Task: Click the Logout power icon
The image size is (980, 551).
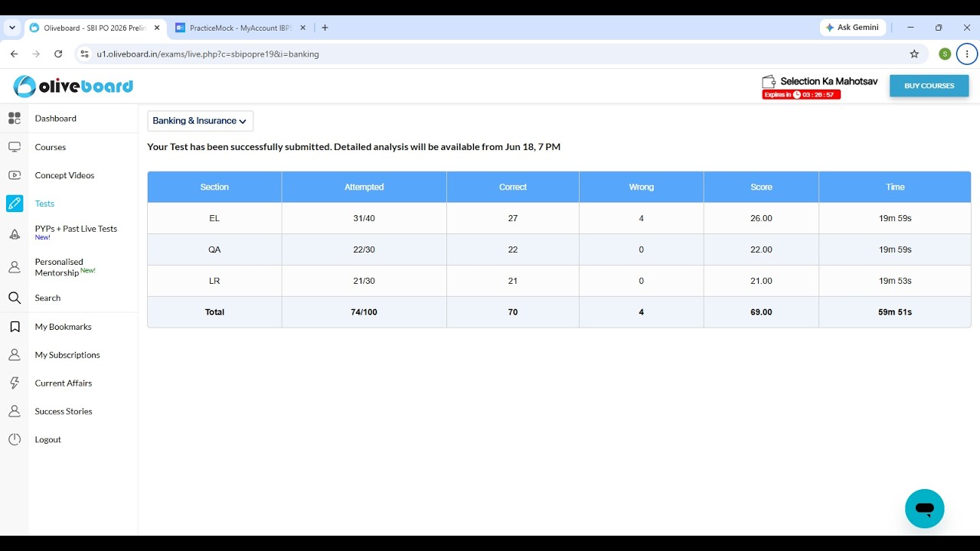Action: pos(15,439)
